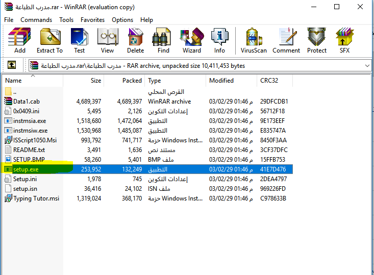
Task: Click the Typing Tutor.msi installer icon
Action: click(8, 198)
